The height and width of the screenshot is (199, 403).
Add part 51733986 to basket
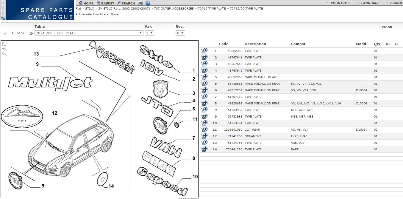pyautogui.click(x=204, y=116)
